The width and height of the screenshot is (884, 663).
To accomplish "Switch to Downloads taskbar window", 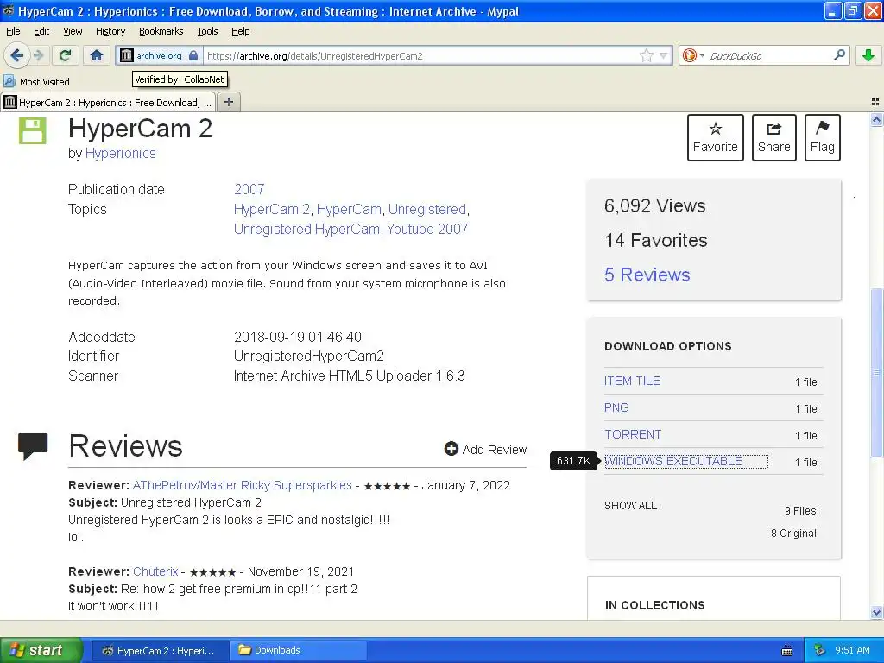I will [x=299, y=650].
